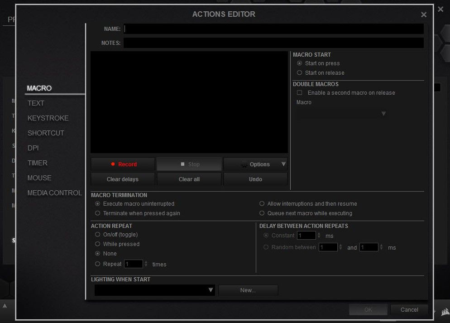Click the red Record button
The image size is (450, 323).
click(123, 164)
